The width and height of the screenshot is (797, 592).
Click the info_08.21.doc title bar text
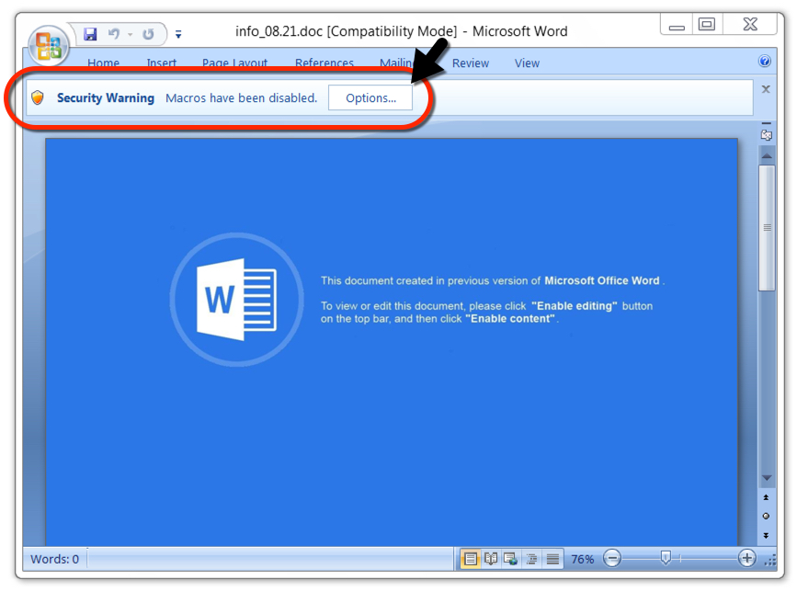(279, 31)
